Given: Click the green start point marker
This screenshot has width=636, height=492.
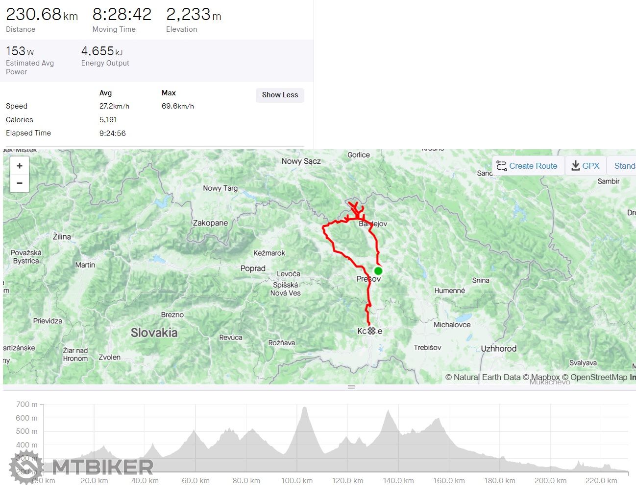Looking at the screenshot, I should point(378,271).
